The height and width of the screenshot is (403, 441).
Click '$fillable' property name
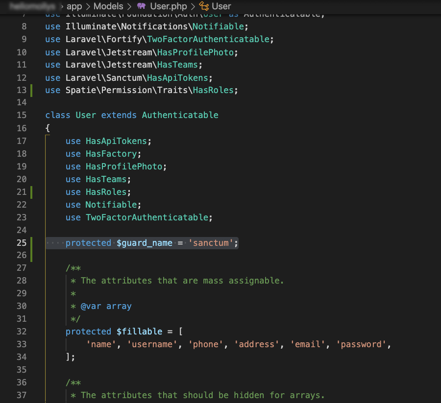pyautogui.click(x=139, y=332)
